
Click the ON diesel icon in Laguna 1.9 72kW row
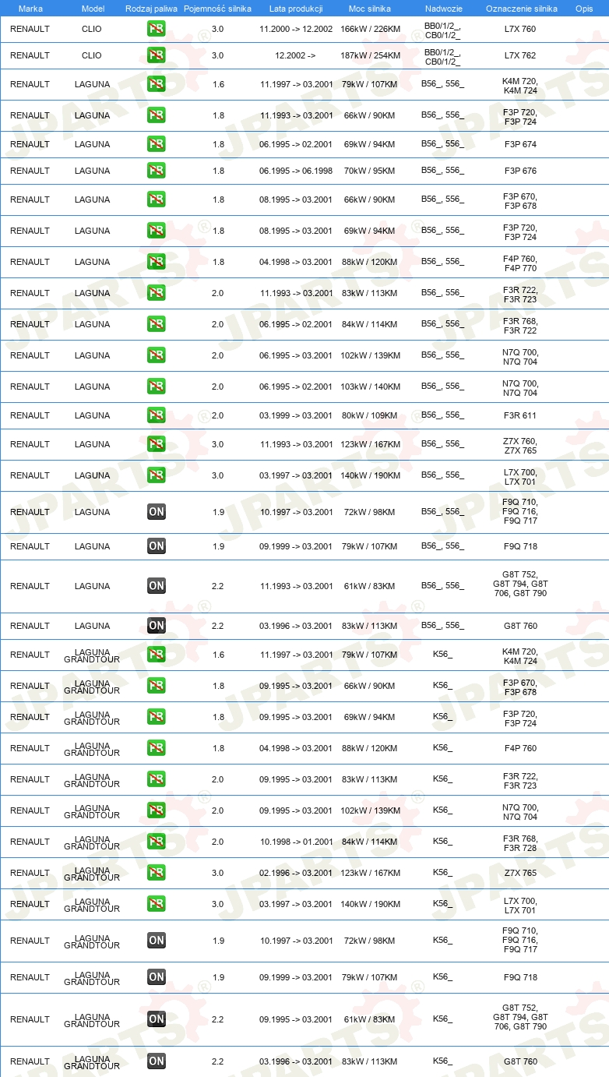click(157, 512)
